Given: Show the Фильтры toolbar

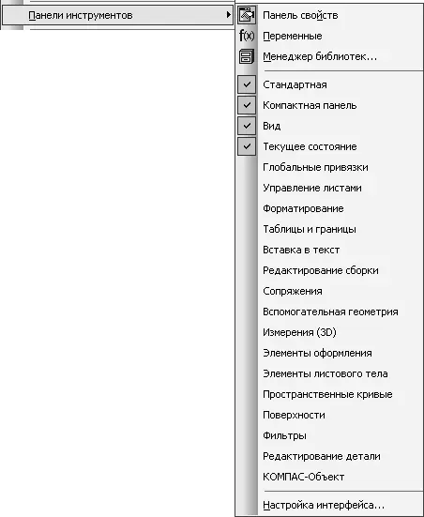Looking at the screenshot, I should [329, 435].
